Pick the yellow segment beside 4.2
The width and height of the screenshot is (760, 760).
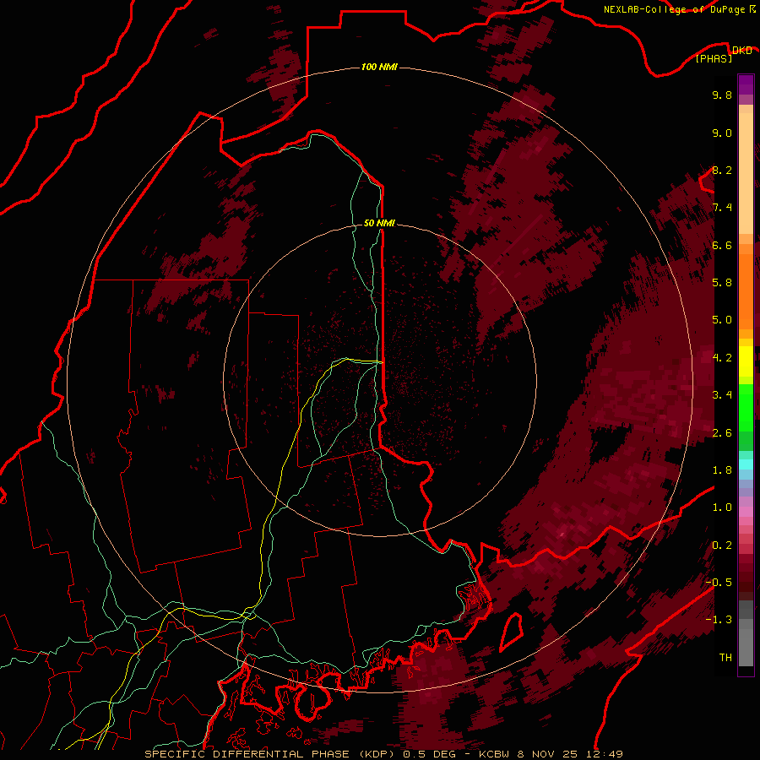(x=746, y=361)
